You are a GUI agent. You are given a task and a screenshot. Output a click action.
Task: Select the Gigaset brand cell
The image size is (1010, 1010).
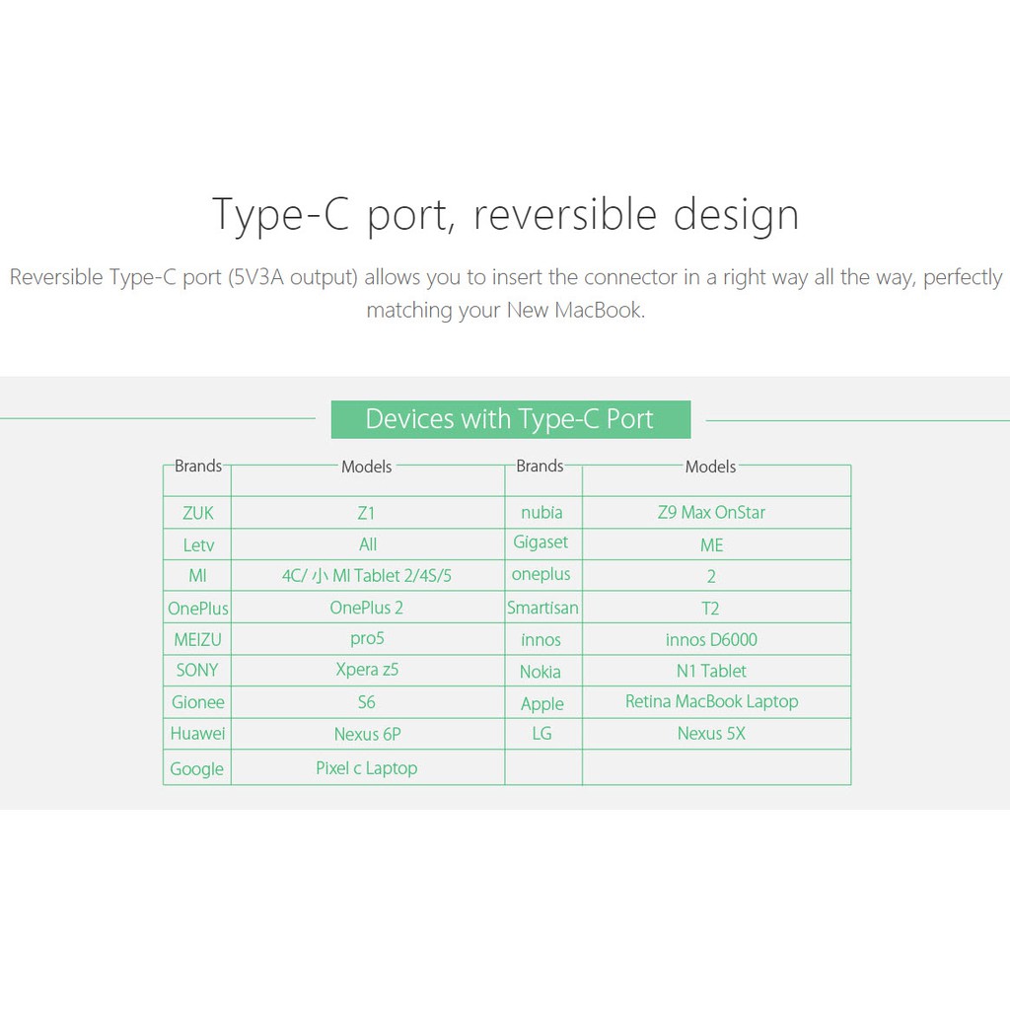coord(541,542)
